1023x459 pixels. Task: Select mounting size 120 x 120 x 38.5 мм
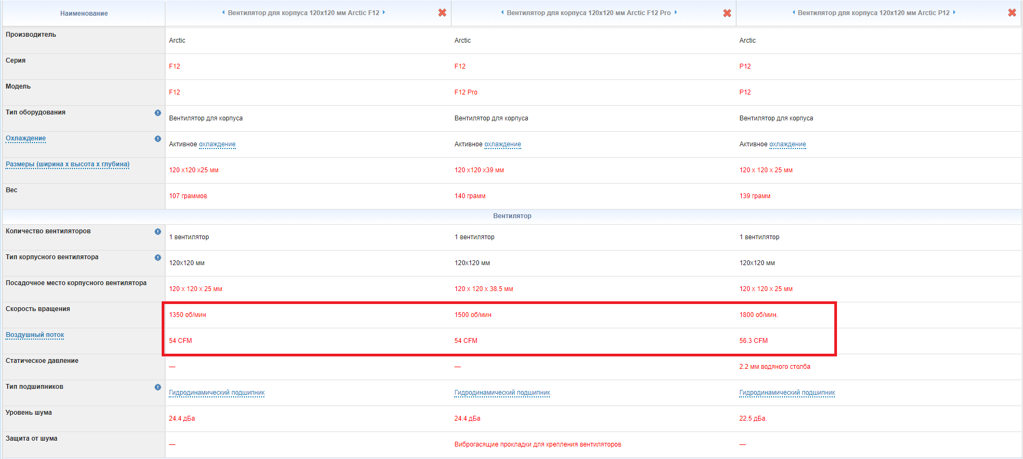[483, 289]
